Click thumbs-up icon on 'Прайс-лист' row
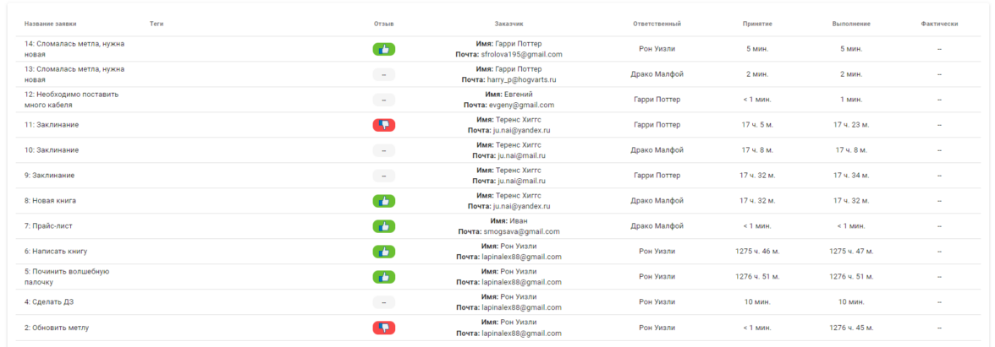 (383, 226)
